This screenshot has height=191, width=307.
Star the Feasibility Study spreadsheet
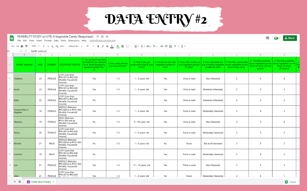point(97,36)
